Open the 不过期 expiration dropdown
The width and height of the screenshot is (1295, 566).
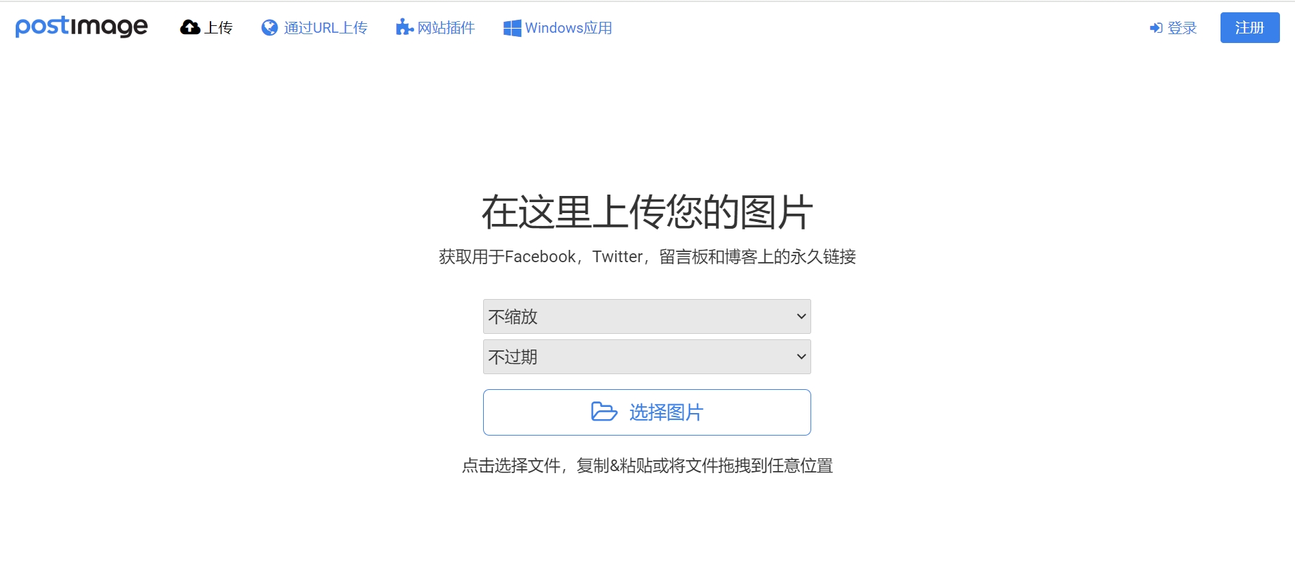coord(646,356)
